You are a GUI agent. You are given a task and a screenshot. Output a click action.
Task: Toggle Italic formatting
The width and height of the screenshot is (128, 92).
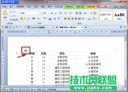tap(25, 18)
